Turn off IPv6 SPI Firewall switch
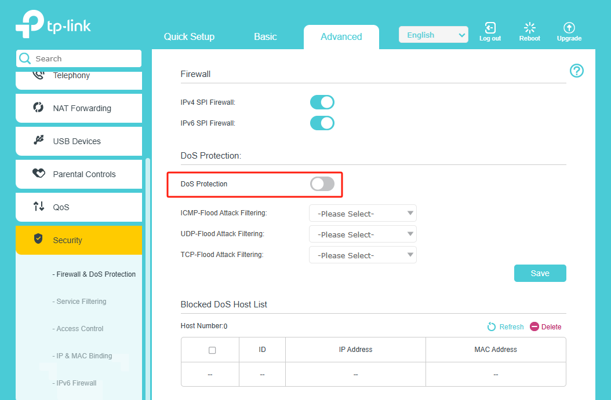Image resolution: width=611 pixels, height=400 pixels. coord(322,123)
